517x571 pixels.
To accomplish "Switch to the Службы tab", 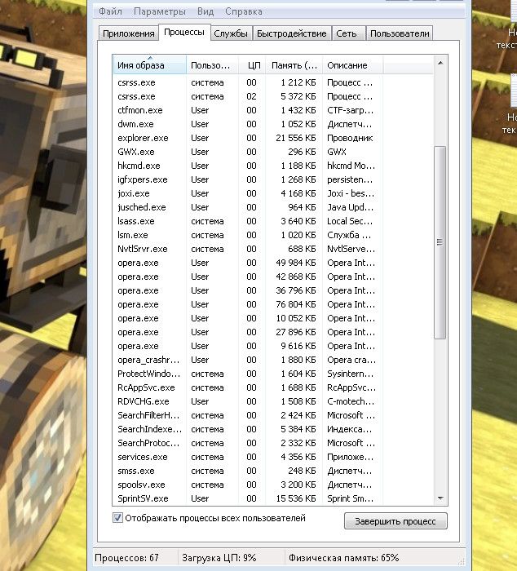I will (x=231, y=33).
